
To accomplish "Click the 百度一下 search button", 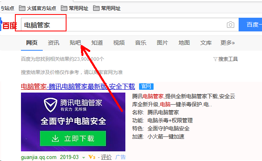I will click(250, 25).
